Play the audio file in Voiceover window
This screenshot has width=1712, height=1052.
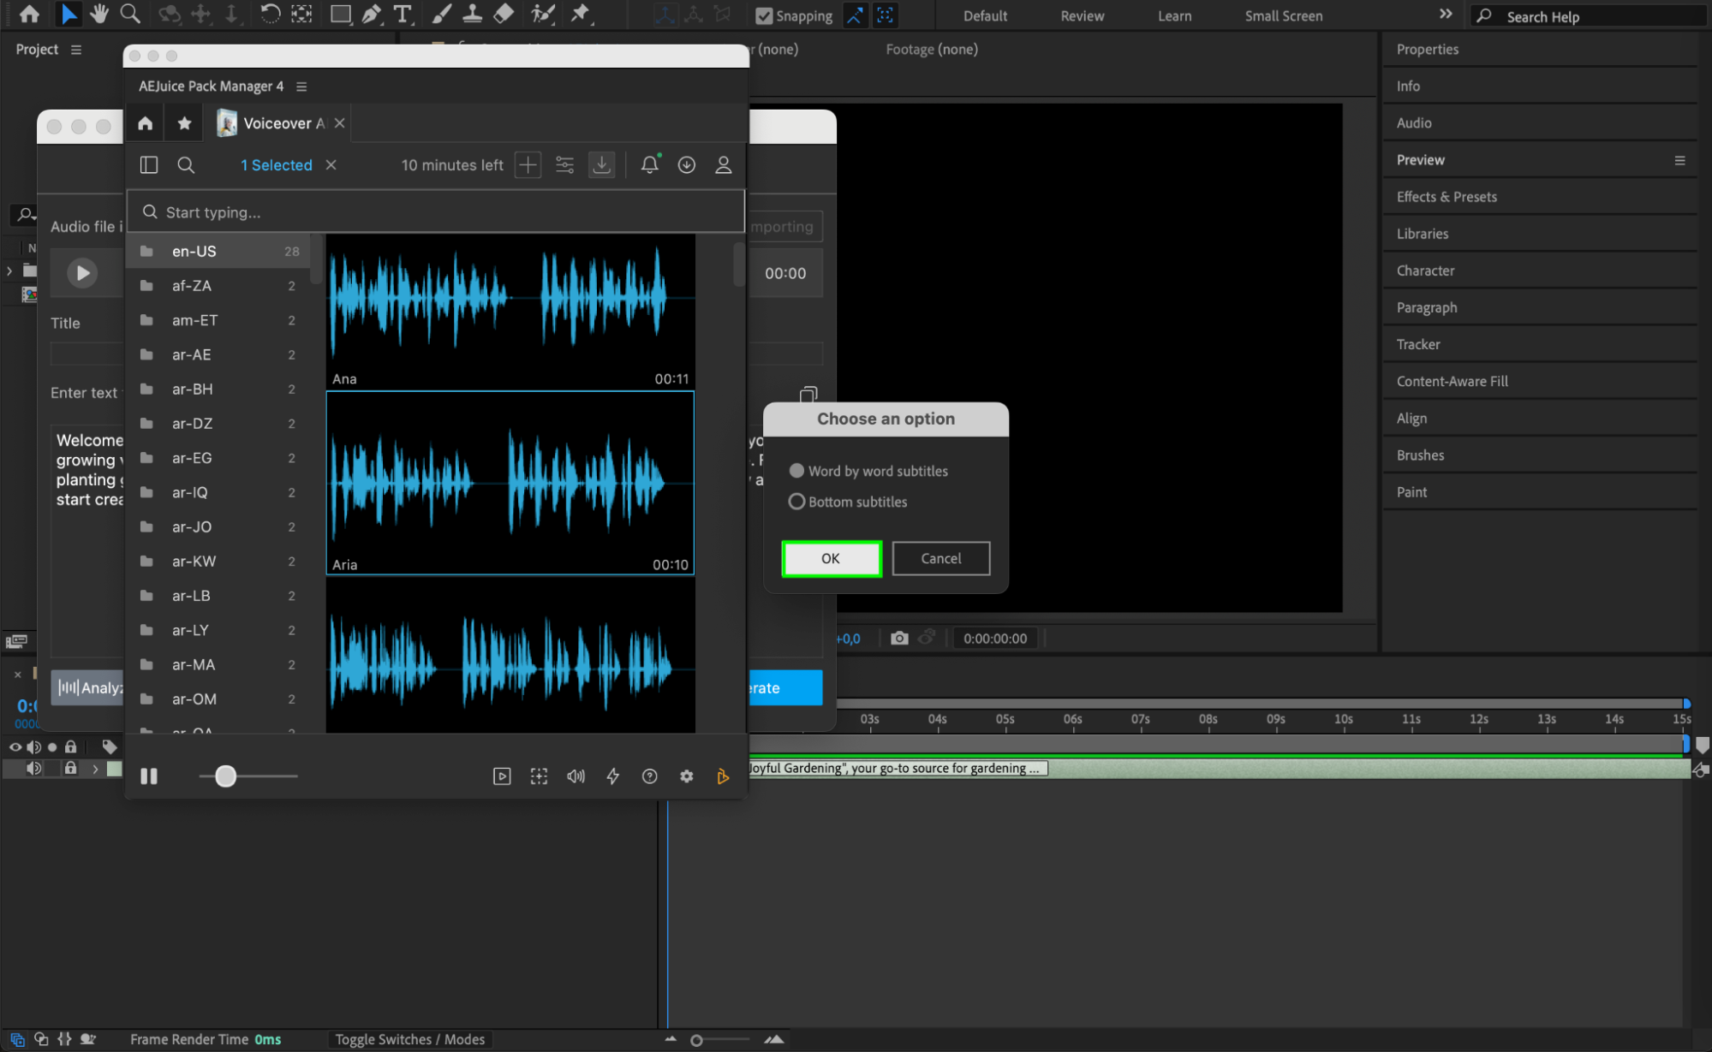[x=82, y=273]
